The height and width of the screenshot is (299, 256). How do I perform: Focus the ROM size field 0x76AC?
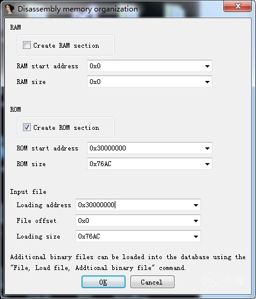(150, 164)
